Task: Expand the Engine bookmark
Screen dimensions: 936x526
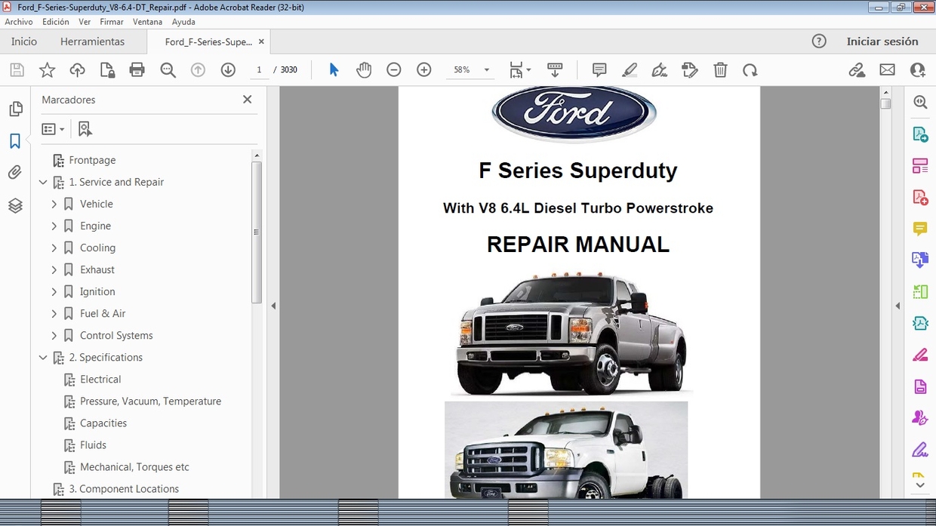Action: pos(54,226)
